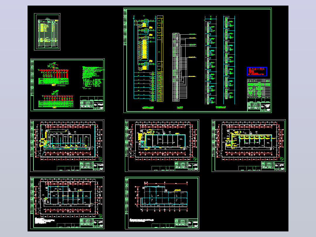Select bottom-left floor plan with white notes
Screen dimensions: 316x237
click(x=67, y=203)
